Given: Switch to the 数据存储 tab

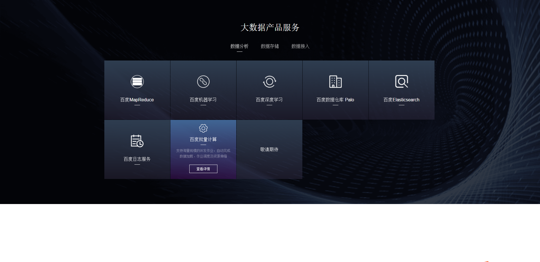Looking at the screenshot, I should pos(270,46).
